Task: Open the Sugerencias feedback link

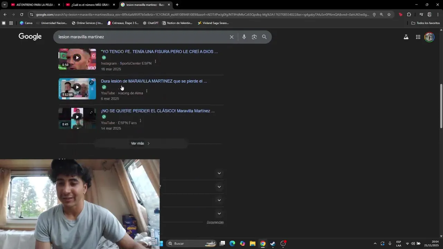Action: pyautogui.click(x=215, y=222)
